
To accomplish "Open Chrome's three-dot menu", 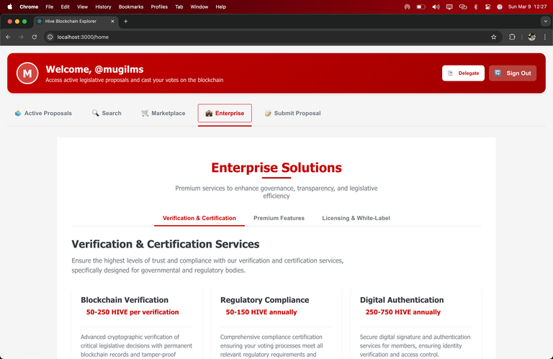I will 545,37.
